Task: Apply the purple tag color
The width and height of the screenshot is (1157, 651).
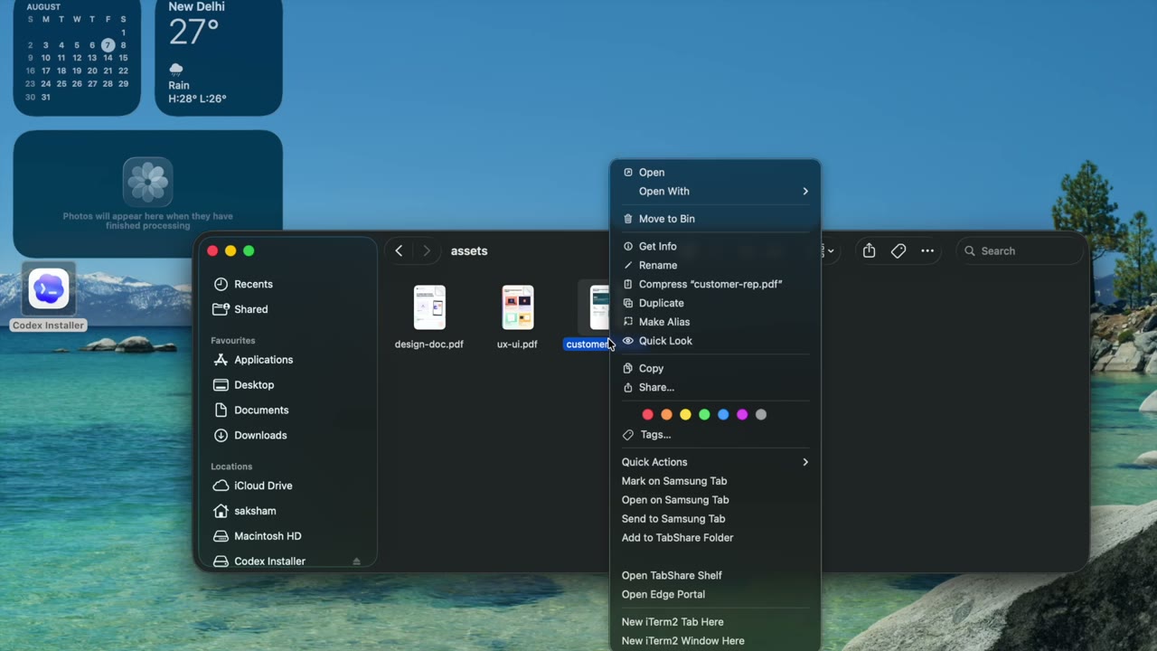Action: point(742,415)
